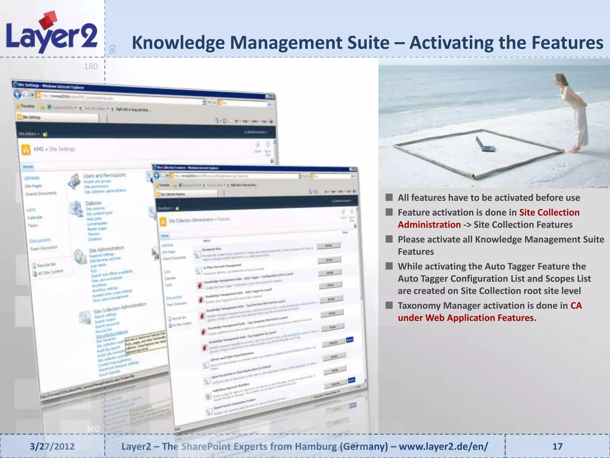Open the user account menu in Site Settings window
The height and width of the screenshot is (458, 610).
pyautogui.click(x=256, y=132)
